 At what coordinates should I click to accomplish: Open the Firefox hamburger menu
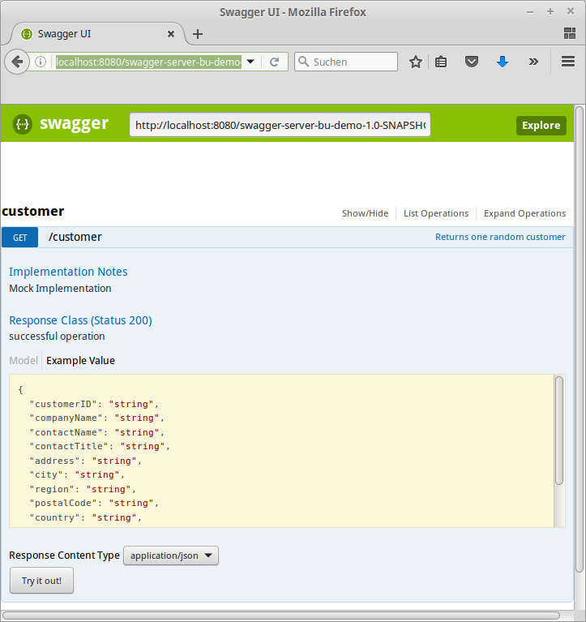[x=568, y=62]
